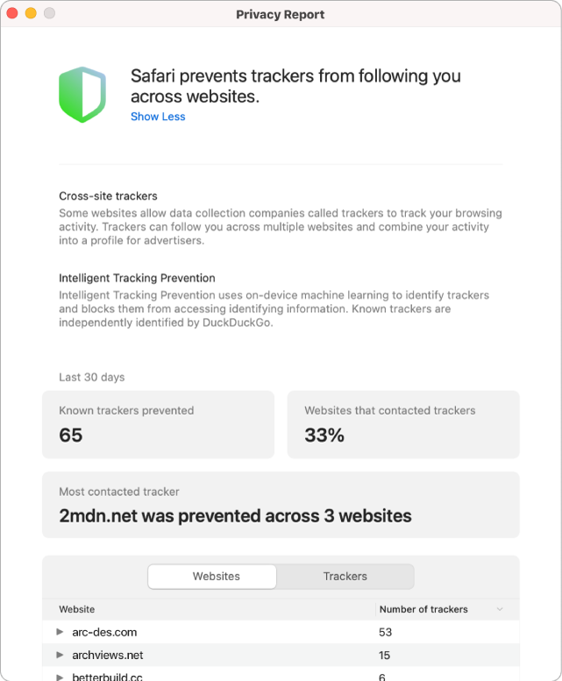The image size is (562, 681).
Task: Minimize the Privacy Report window
Action: click(31, 14)
